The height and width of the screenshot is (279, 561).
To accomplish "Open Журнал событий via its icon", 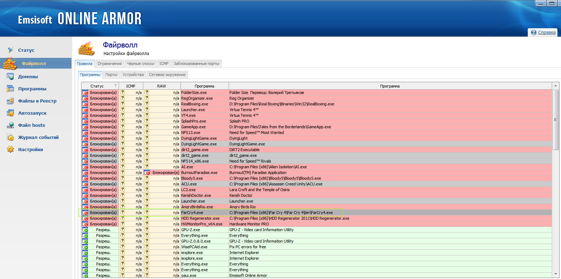I will tap(10, 137).
